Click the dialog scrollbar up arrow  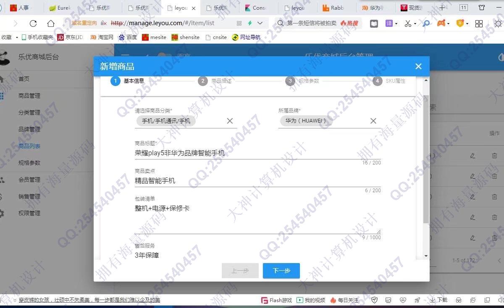[426, 80]
